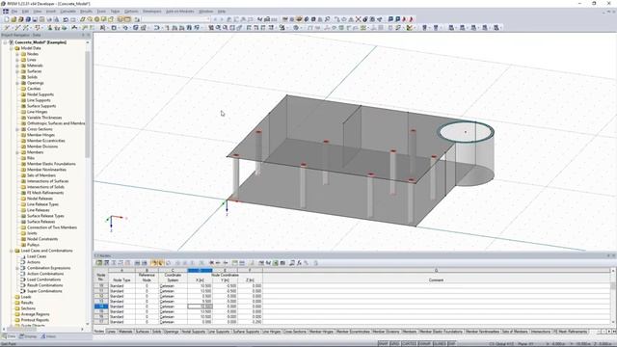Click the first blue panel icon in top toolbar
617x347 pixels.
pos(390,19)
